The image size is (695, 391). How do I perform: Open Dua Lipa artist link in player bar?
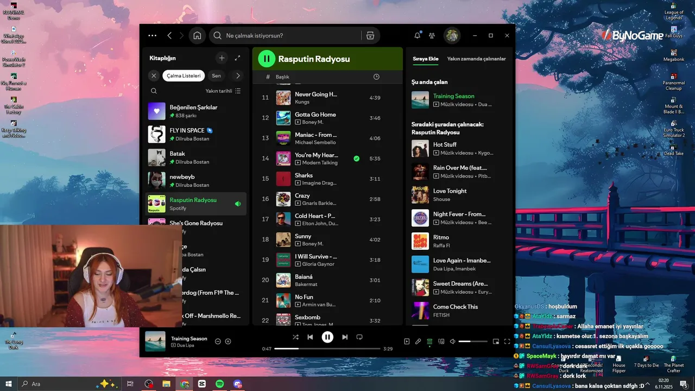coord(185,345)
